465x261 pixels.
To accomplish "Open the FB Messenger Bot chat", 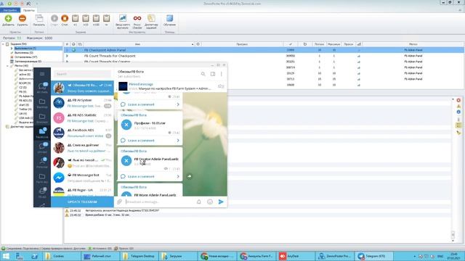I will click(82, 178).
